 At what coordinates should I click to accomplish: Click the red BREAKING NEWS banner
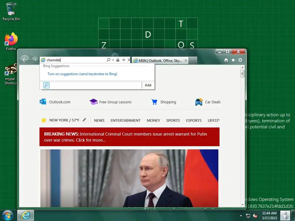129,137
